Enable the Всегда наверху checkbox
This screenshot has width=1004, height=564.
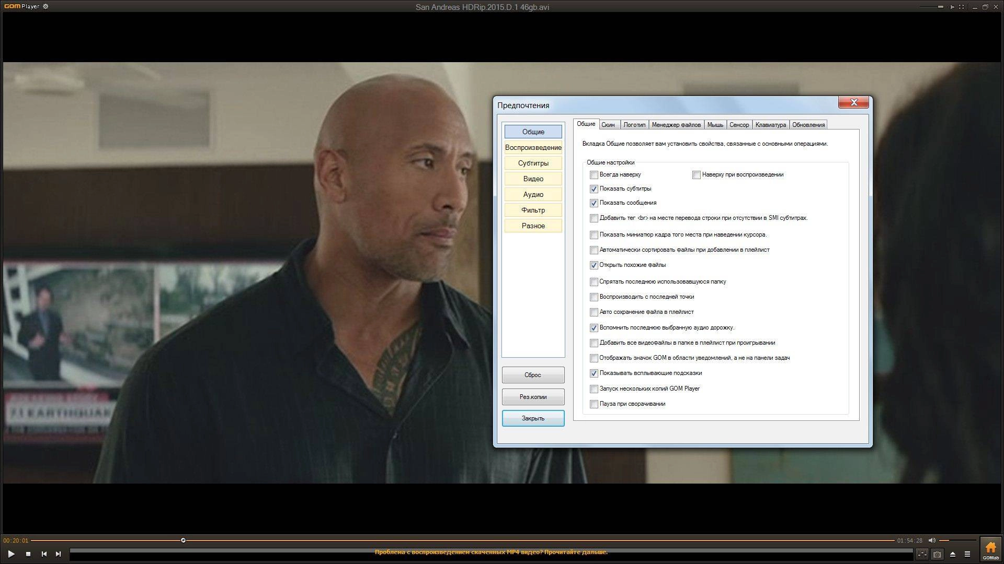(x=594, y=175)
